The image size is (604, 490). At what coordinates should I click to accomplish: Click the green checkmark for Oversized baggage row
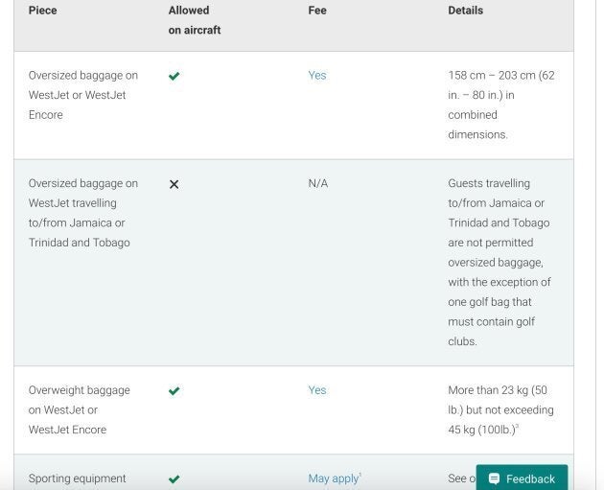point(174,76)
